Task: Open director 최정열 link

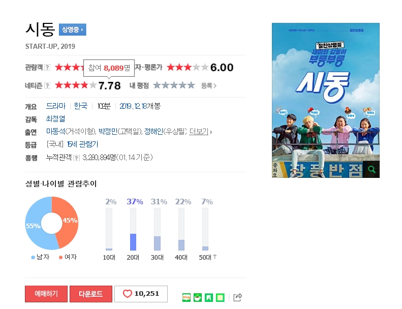Action: 55,119
